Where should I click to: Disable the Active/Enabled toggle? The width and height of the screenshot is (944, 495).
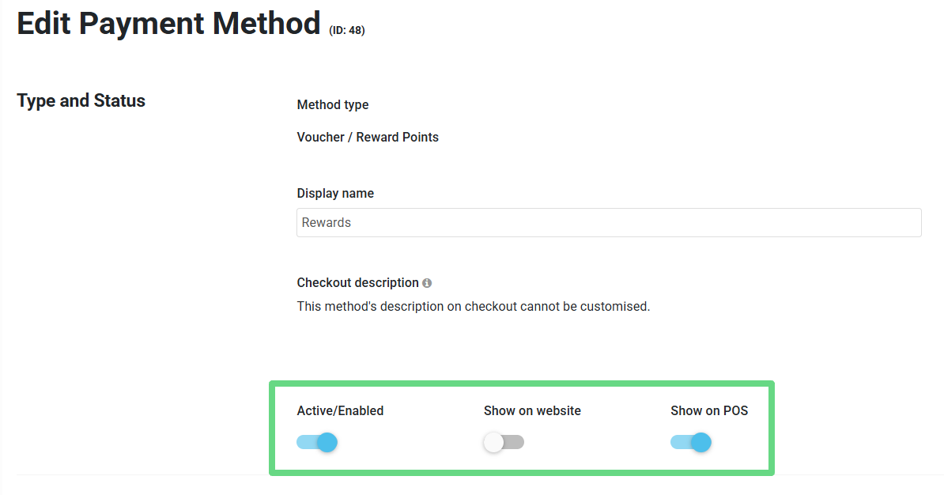pyautogui.click(x=317, y=442)
